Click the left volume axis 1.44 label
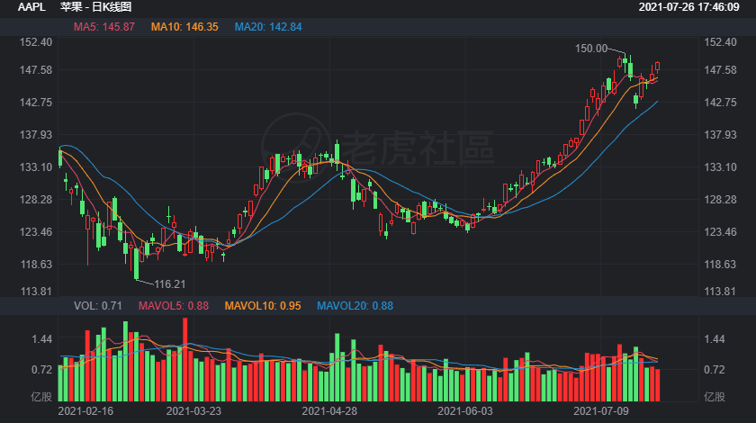756x423 pixels. 42,339
